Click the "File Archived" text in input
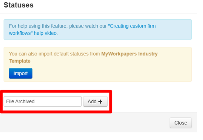This screenshot has height=140, width=203. (20, 102)
